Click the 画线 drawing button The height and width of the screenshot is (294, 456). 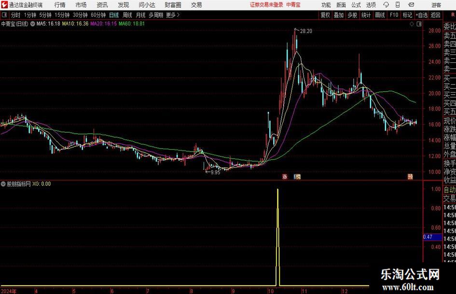click(380, 15)
